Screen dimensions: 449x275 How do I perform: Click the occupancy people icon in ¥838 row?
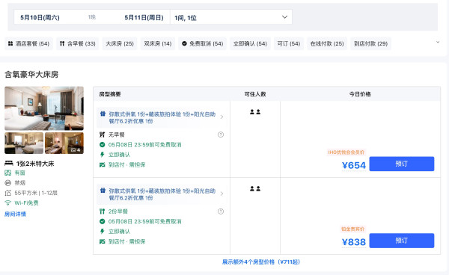[x=255, y=188]
